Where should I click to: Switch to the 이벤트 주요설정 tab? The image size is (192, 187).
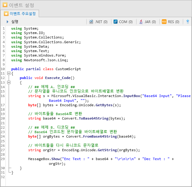click(20, 14)
